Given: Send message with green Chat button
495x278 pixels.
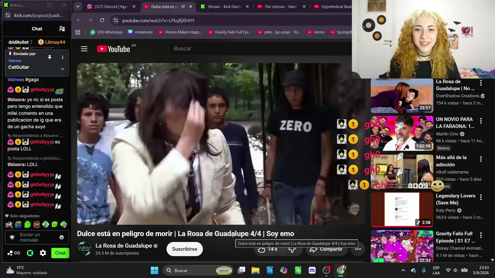Looking at the screenshot, I should click(x=60, y=253).
